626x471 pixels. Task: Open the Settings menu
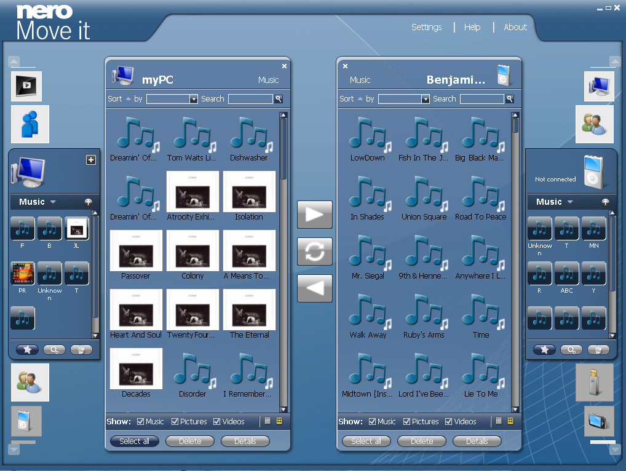point(426,27)
